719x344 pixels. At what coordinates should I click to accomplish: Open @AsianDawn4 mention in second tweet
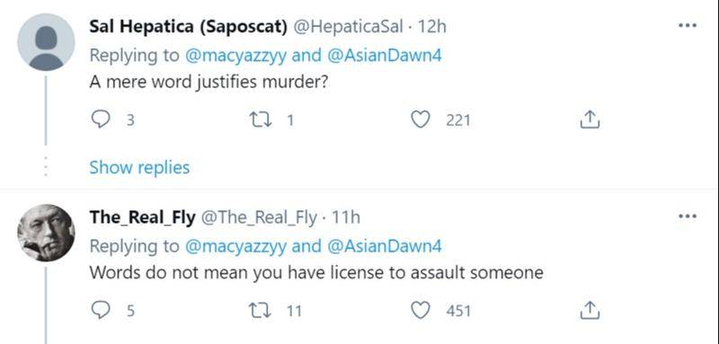(x=385, y=246)
